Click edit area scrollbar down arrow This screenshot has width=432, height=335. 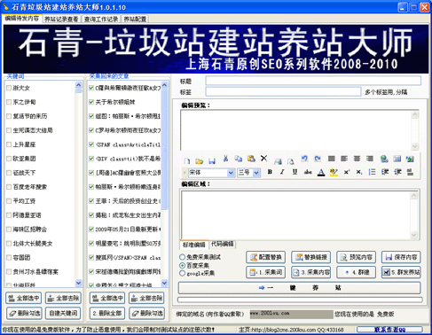pos(413,235)
